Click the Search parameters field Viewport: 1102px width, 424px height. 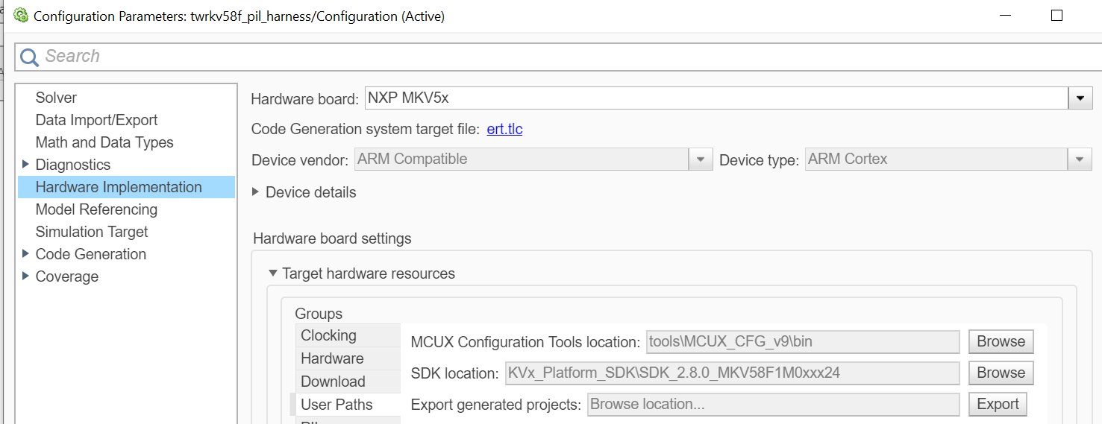click(522, 57)
